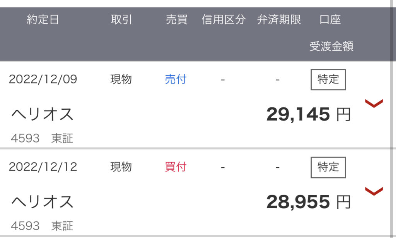Click the red 買付 label
396x238 pixels.
point(176,167)
